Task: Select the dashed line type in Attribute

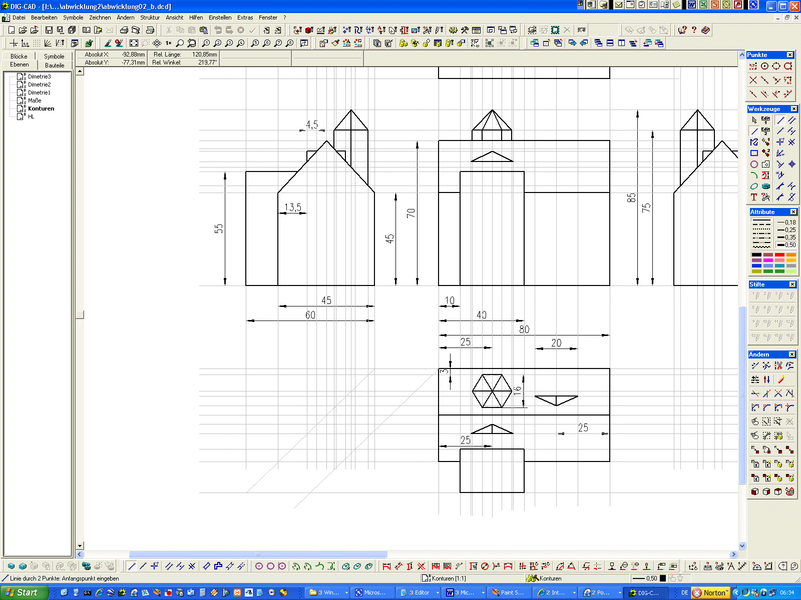Action: [761, 224]
